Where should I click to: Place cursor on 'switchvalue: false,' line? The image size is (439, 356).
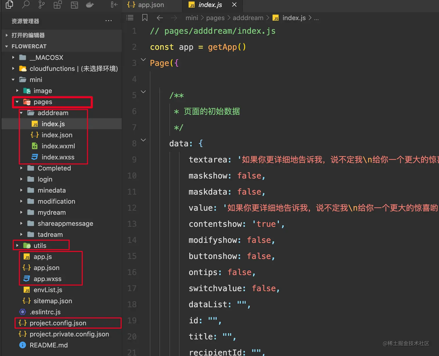pos(234,288)
